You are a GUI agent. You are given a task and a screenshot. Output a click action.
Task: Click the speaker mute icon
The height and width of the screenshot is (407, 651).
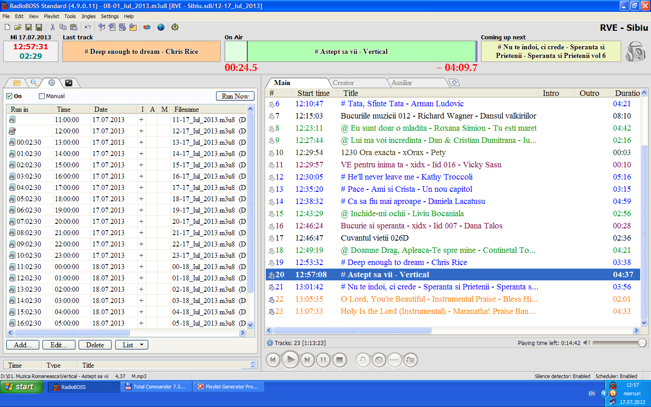pos(586,343)
